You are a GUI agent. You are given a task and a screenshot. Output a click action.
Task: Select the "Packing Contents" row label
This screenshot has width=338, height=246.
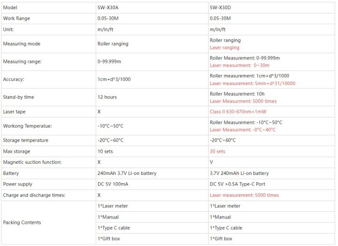pos(22,222)
